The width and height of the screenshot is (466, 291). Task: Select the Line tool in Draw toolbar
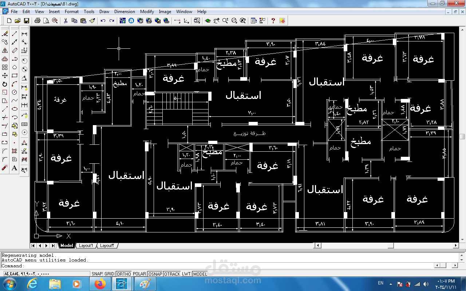click(x=15, y=33)
